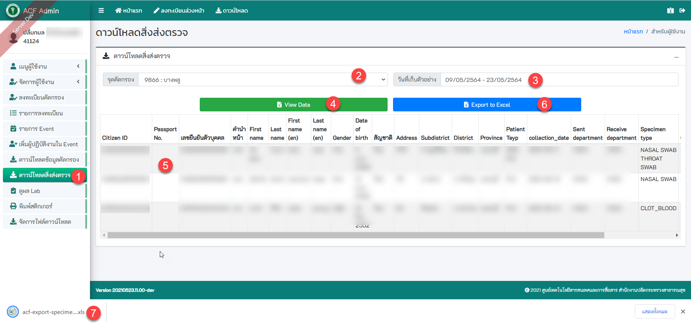
Task: Open the downloaded acf-export-specimen xls file
Action: (53, 312)
